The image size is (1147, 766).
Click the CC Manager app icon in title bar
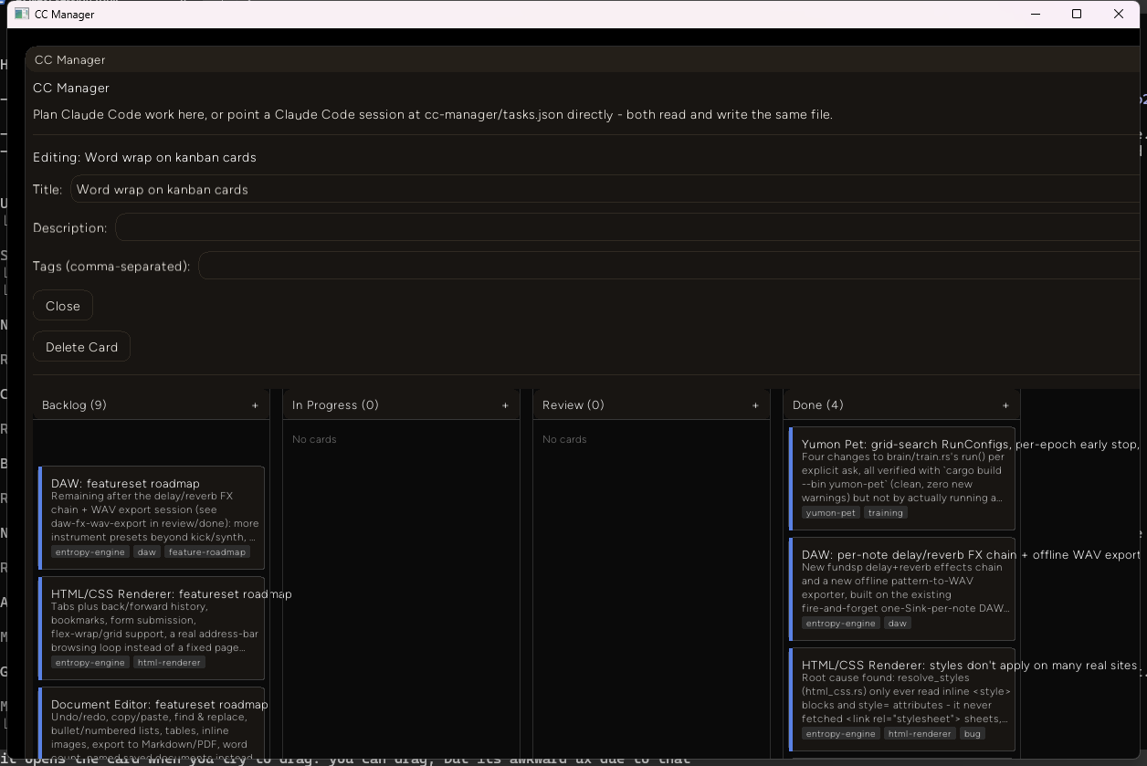click(x=24, y=14)
